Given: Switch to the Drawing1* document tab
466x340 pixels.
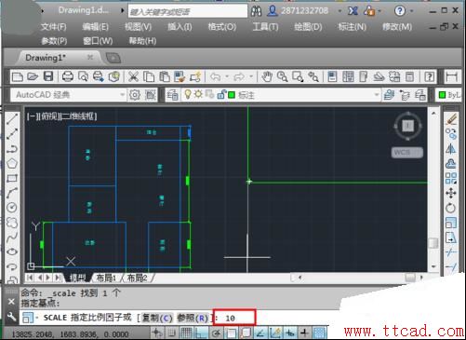Looking at the screenshot, I should click(x=46, y=58).
